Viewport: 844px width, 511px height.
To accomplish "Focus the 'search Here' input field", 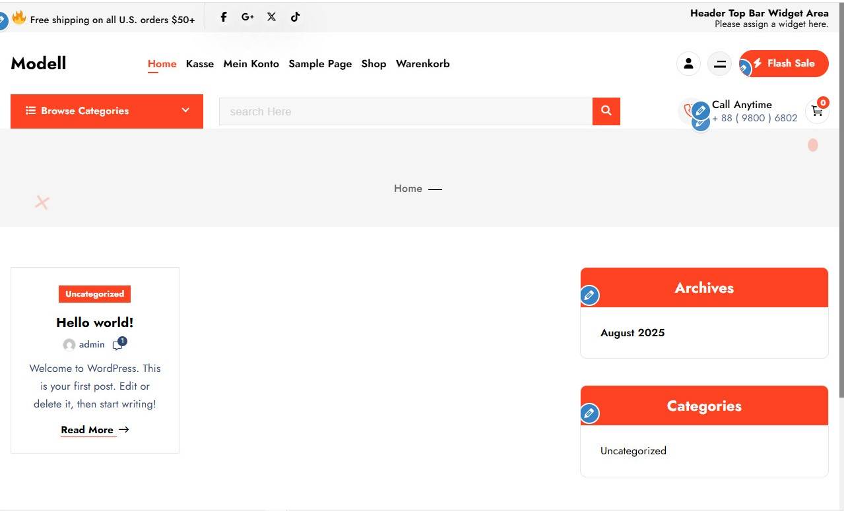I will pyautogui.click(x=405, y=111).
